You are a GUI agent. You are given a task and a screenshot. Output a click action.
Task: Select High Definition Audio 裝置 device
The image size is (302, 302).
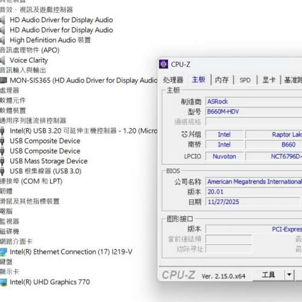point(50,40)
